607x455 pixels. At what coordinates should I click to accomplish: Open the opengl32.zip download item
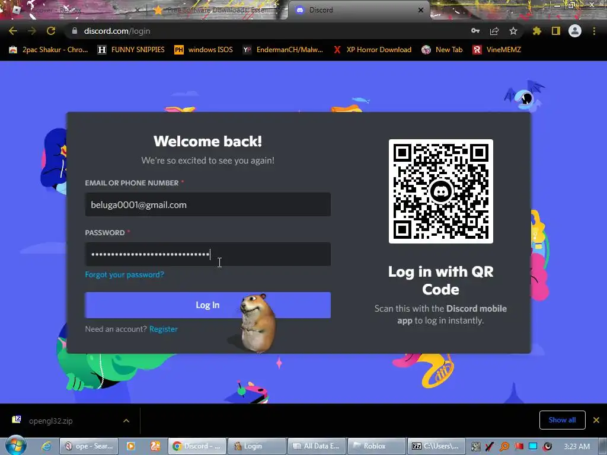[x=50, y=421]
